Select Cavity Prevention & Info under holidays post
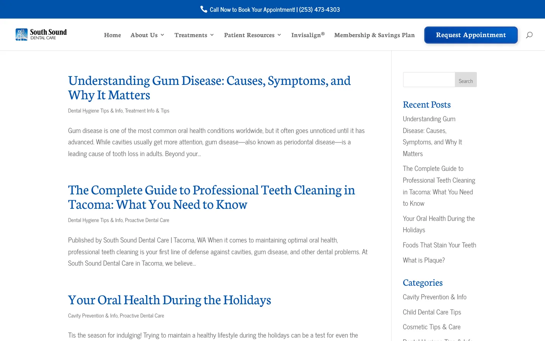 (93, 316)
